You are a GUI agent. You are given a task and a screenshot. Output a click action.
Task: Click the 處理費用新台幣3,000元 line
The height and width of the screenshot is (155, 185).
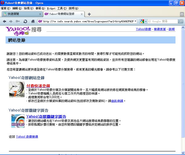(44, 97)
